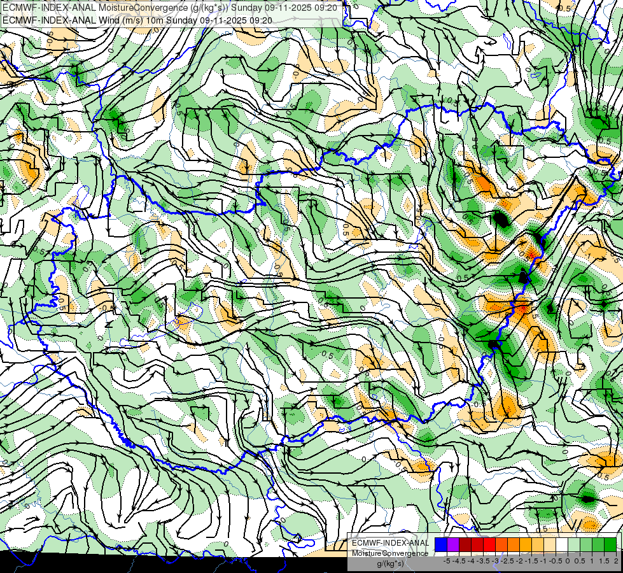Click the MoistureConvergence title line at top
Screen dimensions: 623x573
[x=170, y=8]
